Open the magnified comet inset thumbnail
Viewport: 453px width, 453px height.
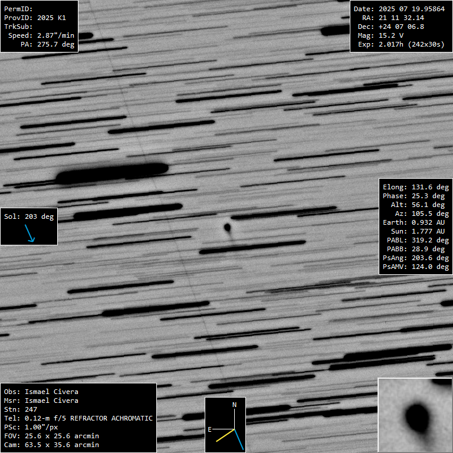415,415
